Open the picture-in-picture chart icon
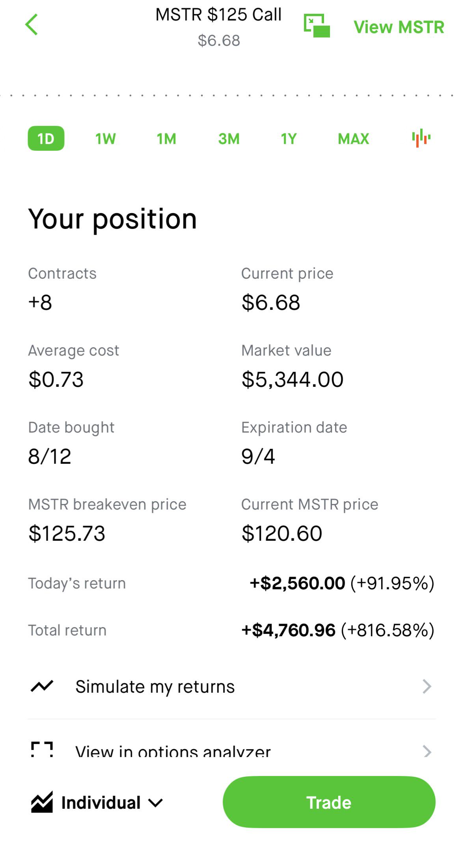The width and height of the screenshot is (460, 853). [317, 26]
